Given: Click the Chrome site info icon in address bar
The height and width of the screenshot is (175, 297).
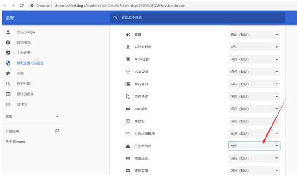Looking at the screenshot, I should pos(32,6).
